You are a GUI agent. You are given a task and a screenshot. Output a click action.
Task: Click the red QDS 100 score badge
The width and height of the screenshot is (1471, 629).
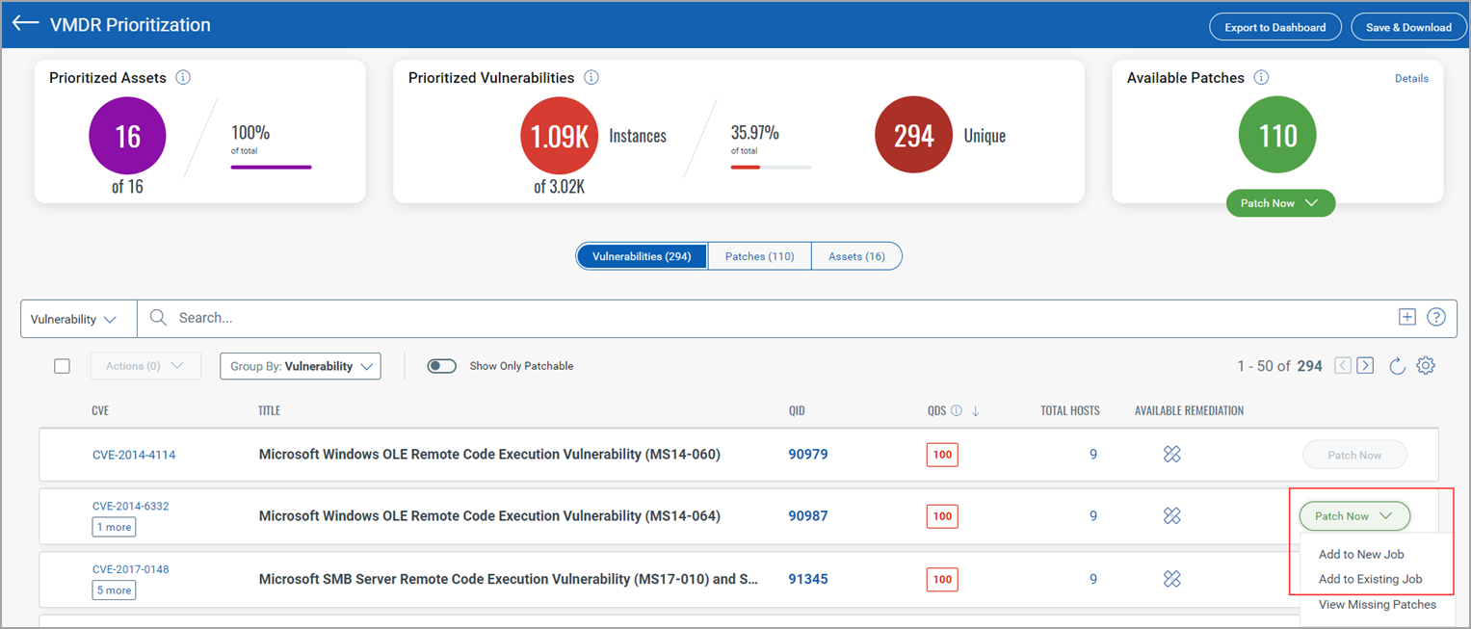click(x=941, y=454)
